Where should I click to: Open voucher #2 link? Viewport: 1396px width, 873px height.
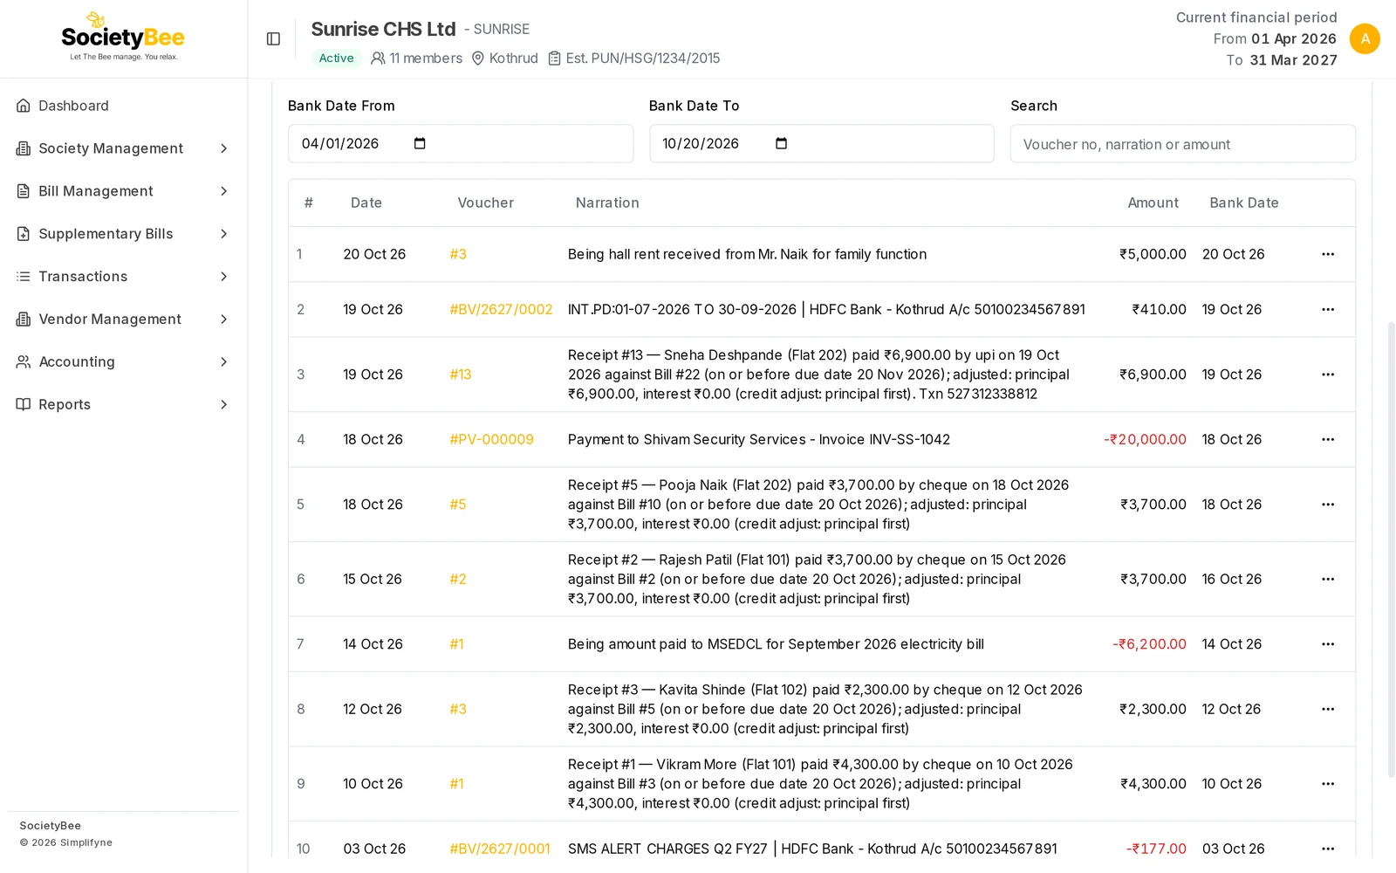tap(458, 579)
